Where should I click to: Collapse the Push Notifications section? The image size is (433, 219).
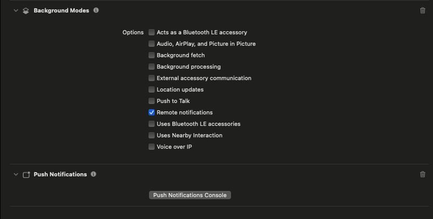click(16, 175)
